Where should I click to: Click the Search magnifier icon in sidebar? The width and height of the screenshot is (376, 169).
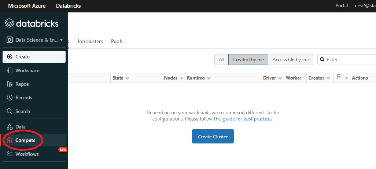pyautogui.click(x=10, y=111)
